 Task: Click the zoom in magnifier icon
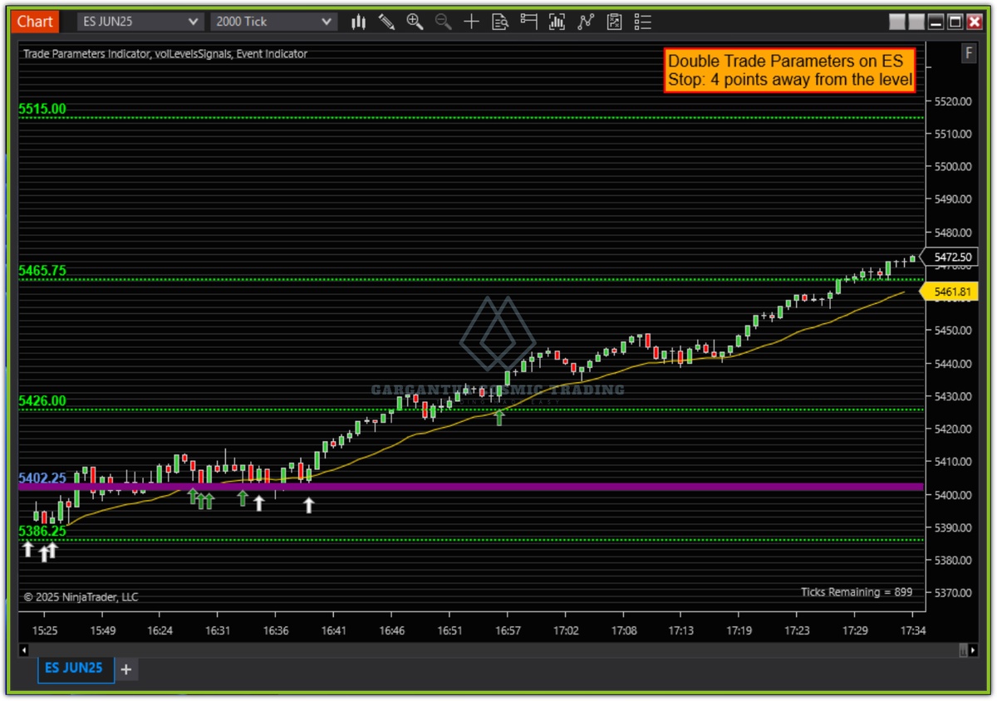[x=415, y=22]
